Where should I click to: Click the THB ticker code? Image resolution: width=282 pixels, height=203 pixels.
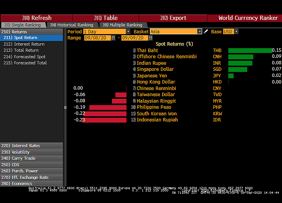[x=217, y=51]
